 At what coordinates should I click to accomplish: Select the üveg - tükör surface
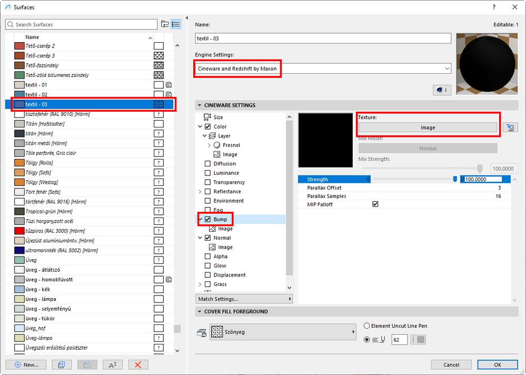point(89,318)
